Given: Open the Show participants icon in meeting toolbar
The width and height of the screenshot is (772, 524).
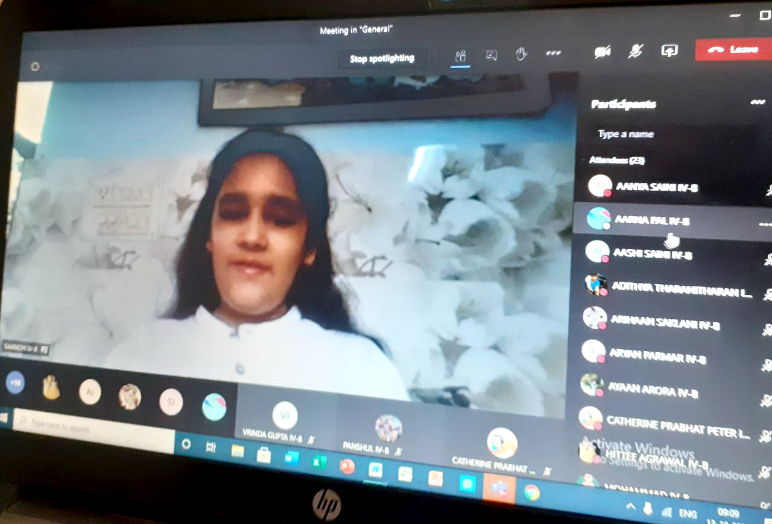Looking at the screenshot, I should 461,56.
